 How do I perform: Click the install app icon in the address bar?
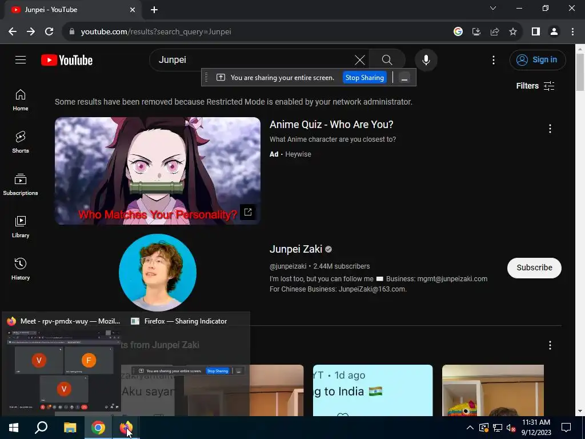[476, 32]
